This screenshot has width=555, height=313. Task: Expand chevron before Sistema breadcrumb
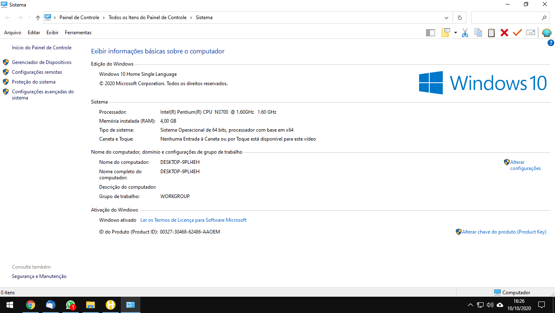[x=191, y=18]
